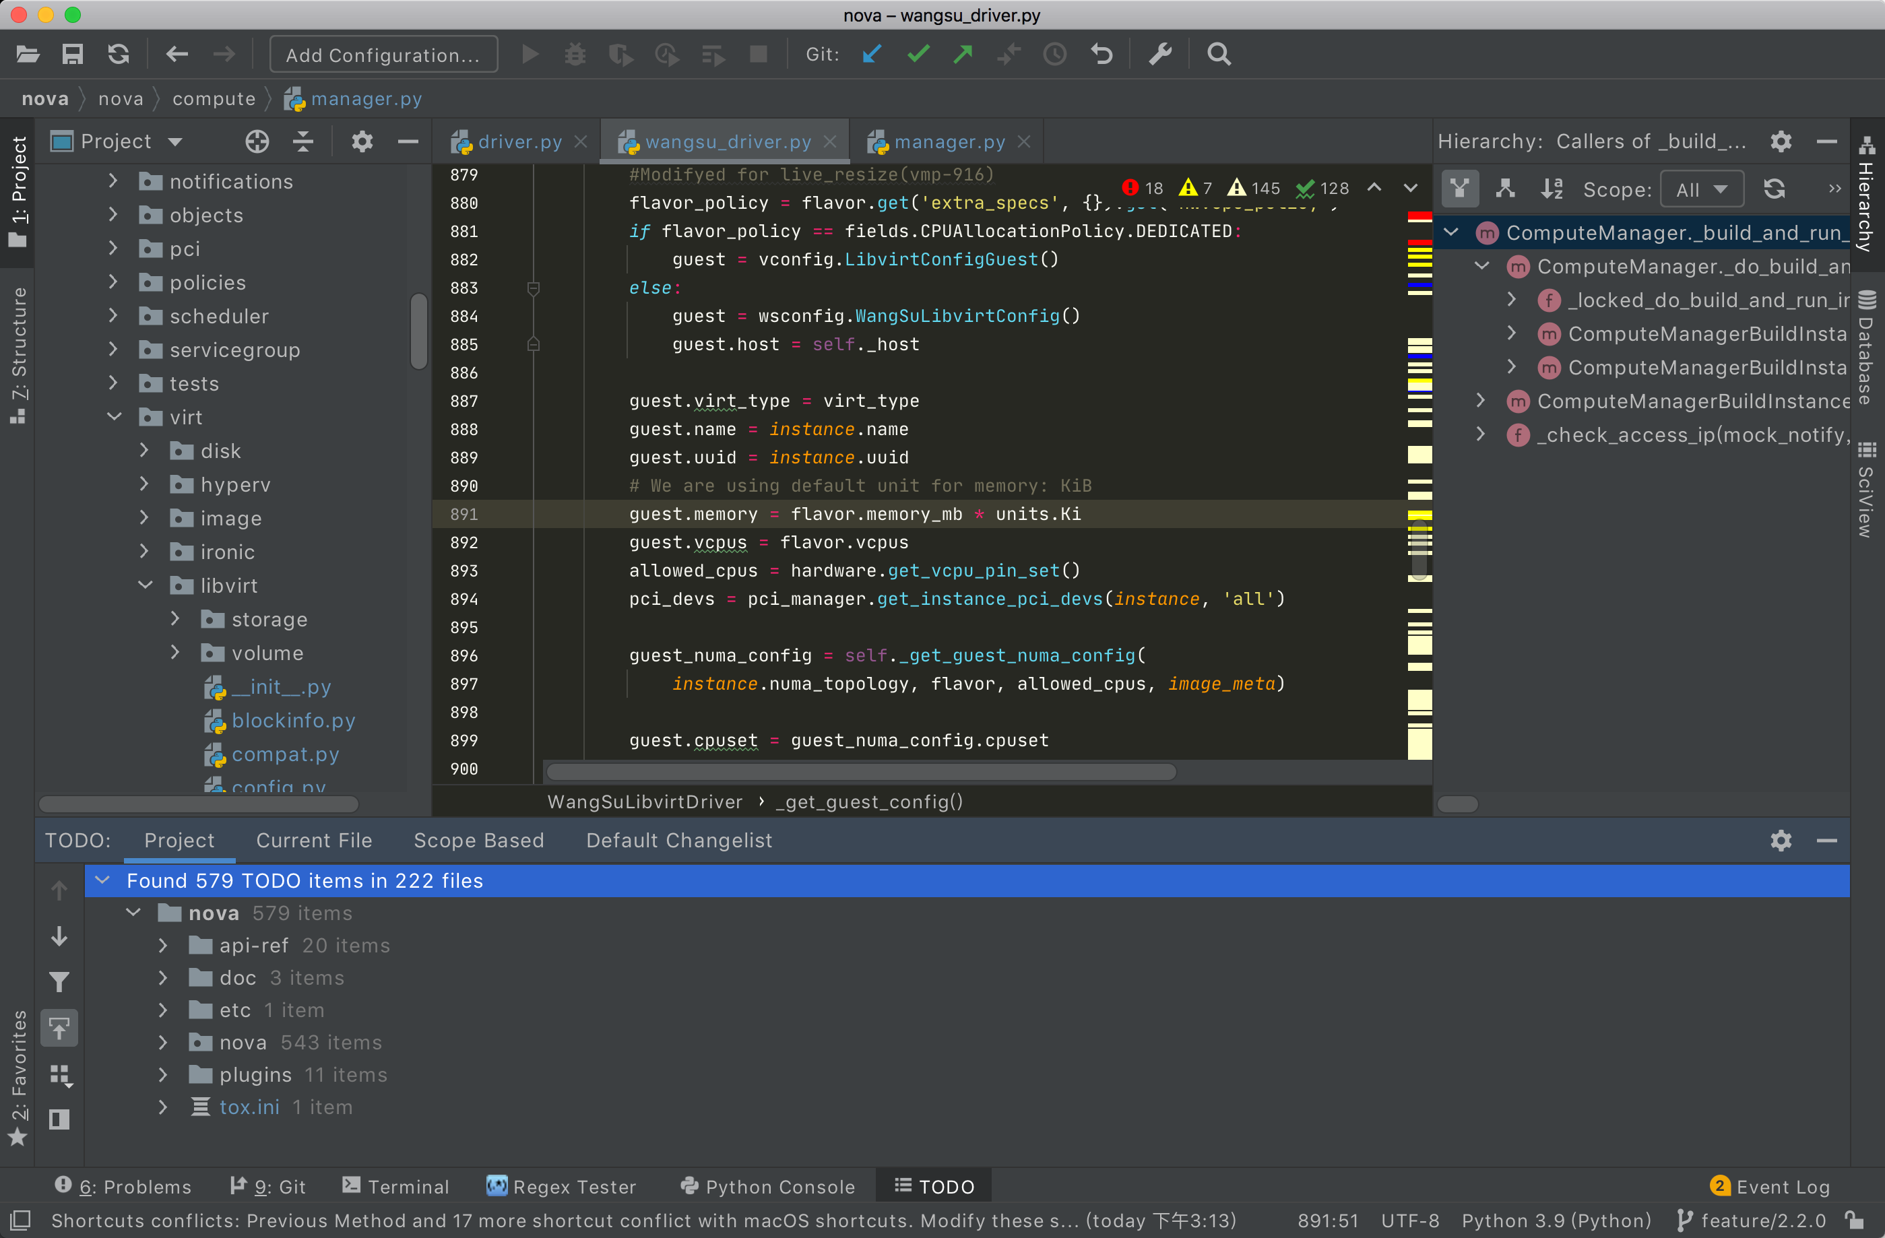Click the filter funnel icon in TODO panel
This screenshot has height=1238, width=1885.
pos(59,982)
